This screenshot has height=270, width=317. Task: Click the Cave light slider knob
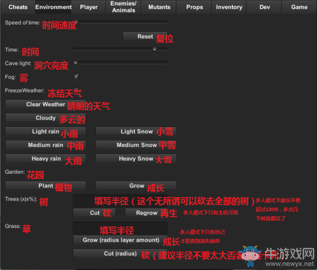75,63
